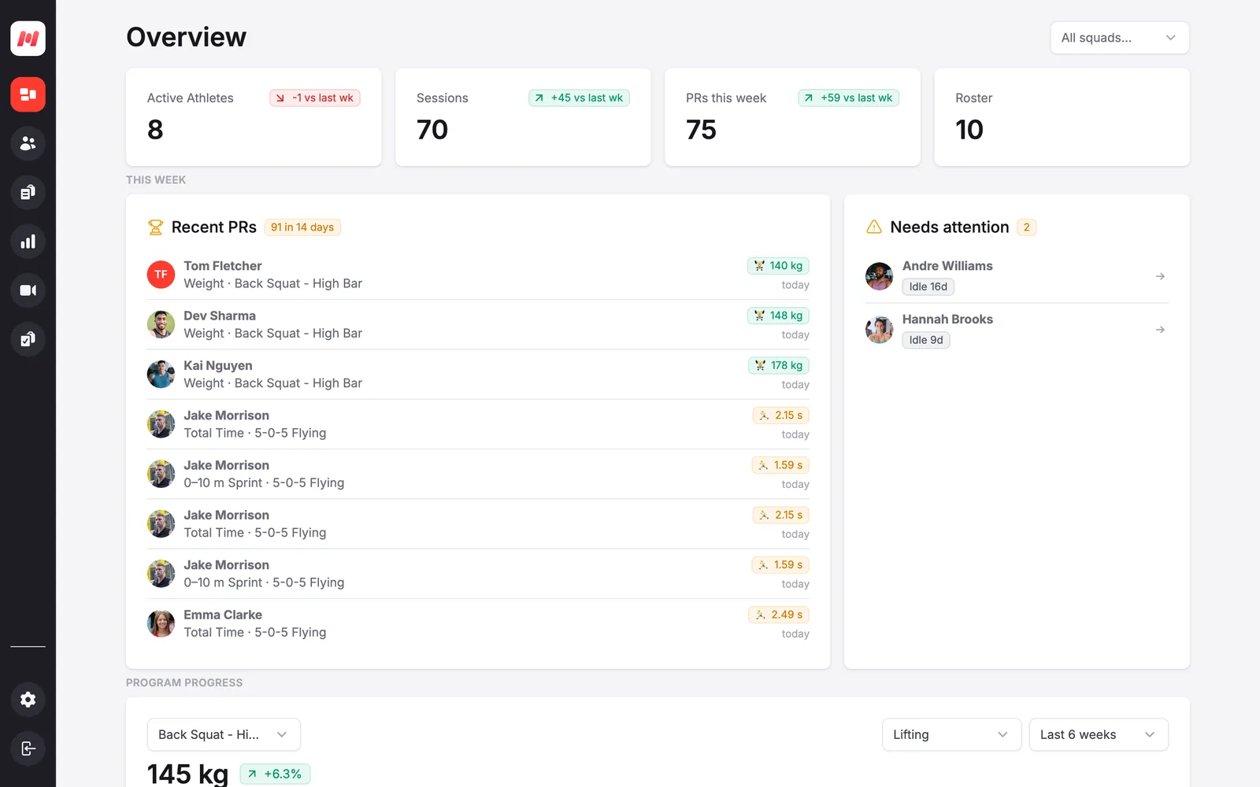Click the arrow on Hannah Brooks row
Image resolution: width=1260 pixels, height=787 pixels.
point(1160,330)
